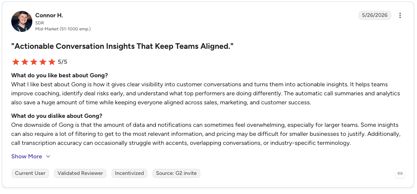Select the Current User tag
Image resolution: width=417 pixels, height=194 pixels.
tap(30, 173)
